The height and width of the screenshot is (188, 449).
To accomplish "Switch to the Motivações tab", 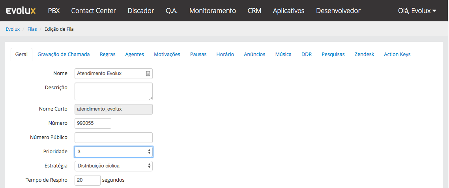I will [167, 54].
